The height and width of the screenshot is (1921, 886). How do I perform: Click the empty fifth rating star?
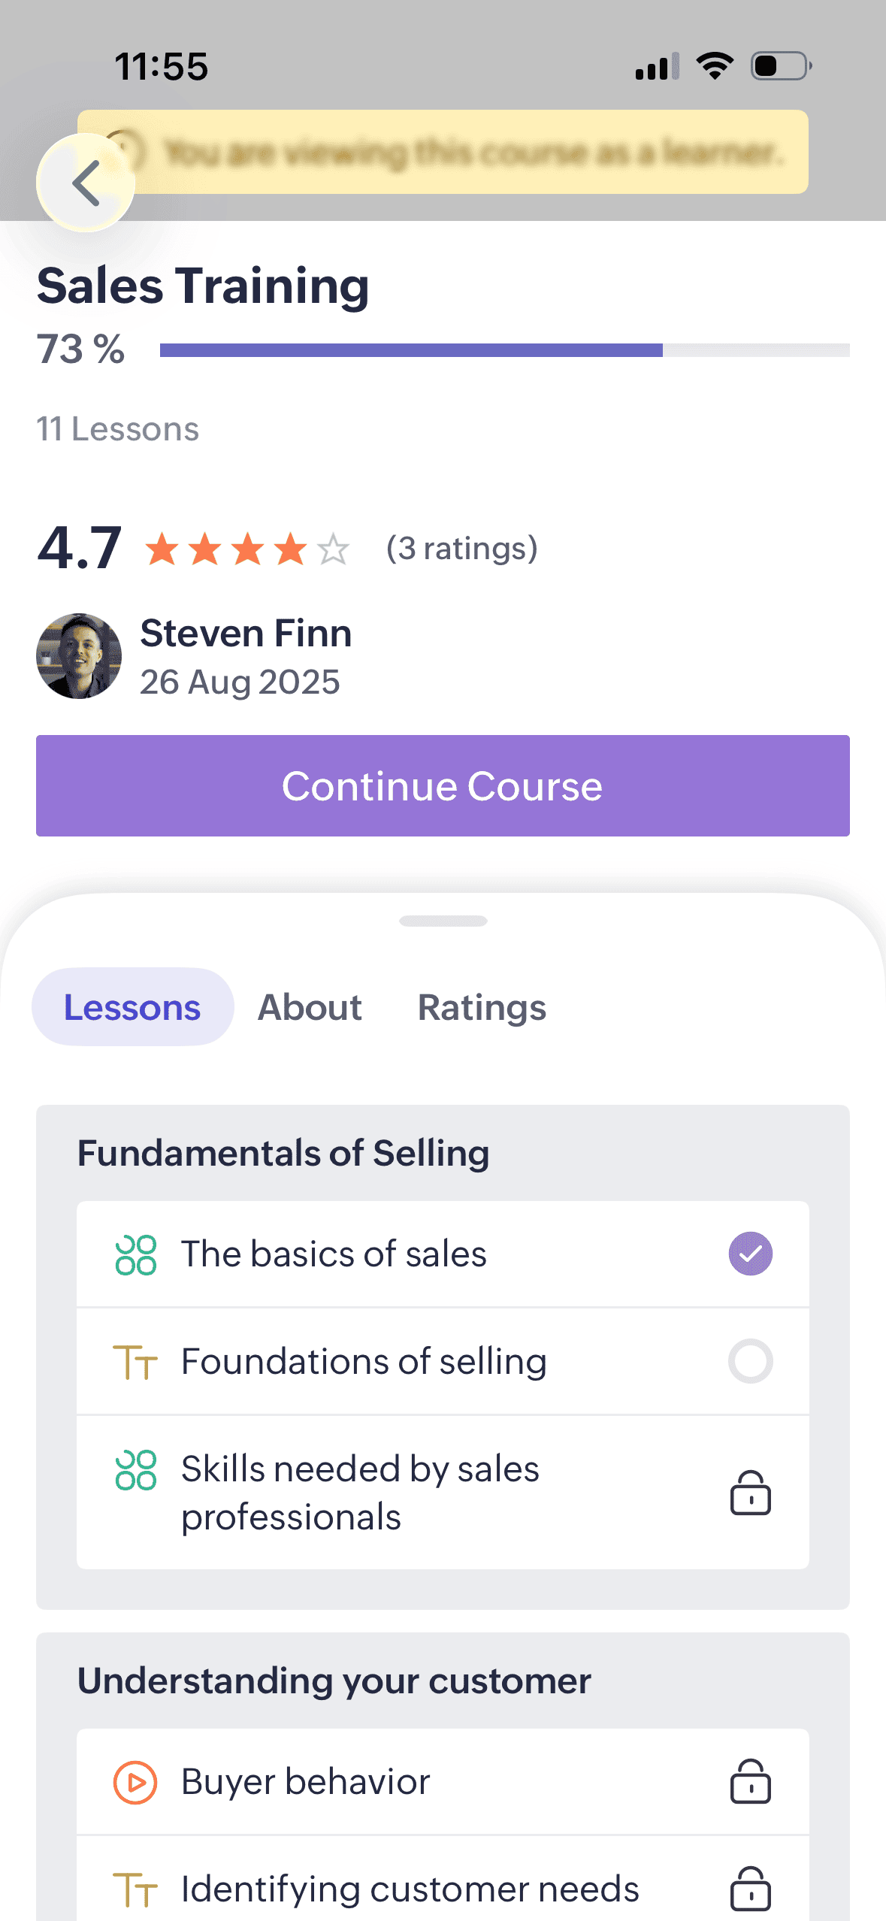333,549
